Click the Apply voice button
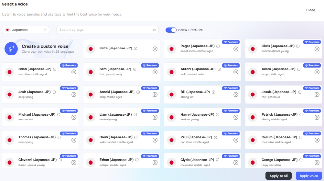Viewport: 324px width, 181px height. pyautogui.click(x=309, y=176)
